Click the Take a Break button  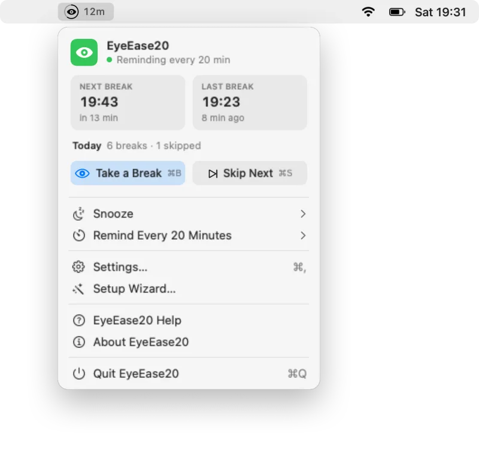(x=128, y=173)
